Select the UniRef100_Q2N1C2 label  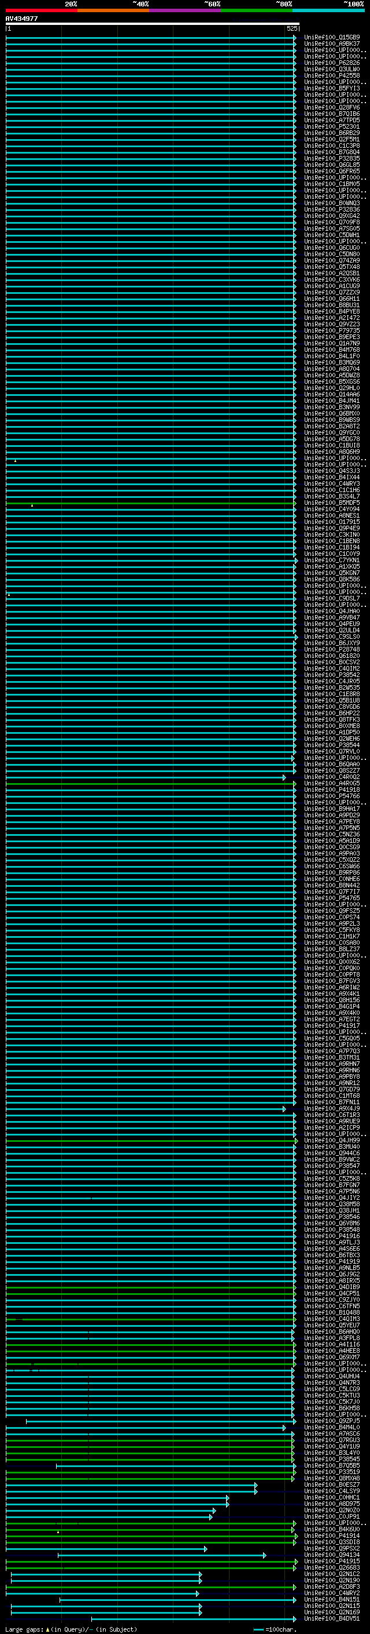(x=332, y=1574)
